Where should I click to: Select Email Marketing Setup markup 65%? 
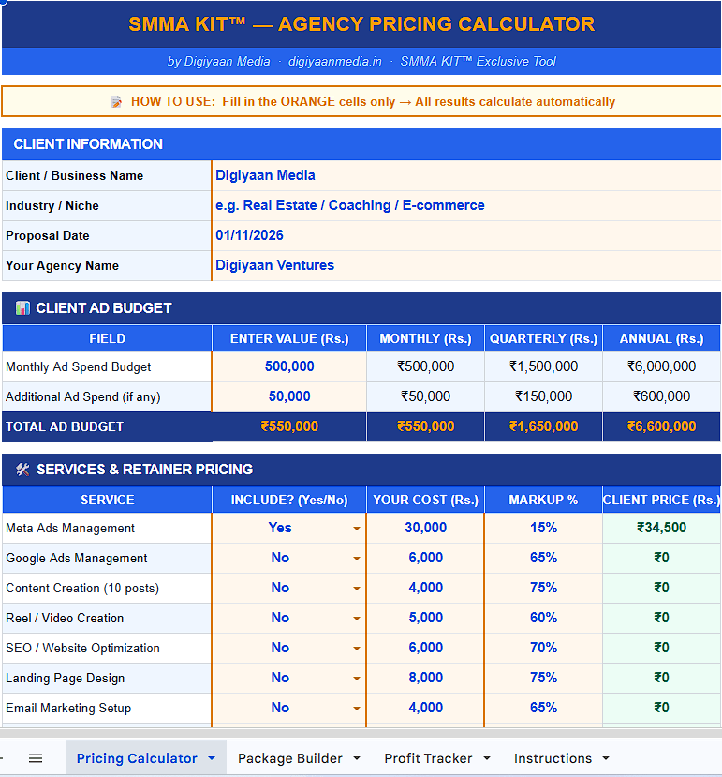pos(543,708)
